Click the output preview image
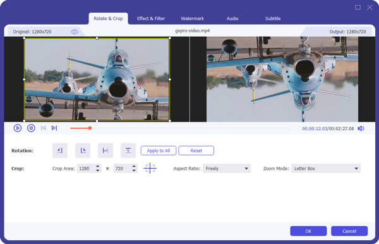Screen dimensions: 379x244 pyautogui.click(x=282, y=79)
